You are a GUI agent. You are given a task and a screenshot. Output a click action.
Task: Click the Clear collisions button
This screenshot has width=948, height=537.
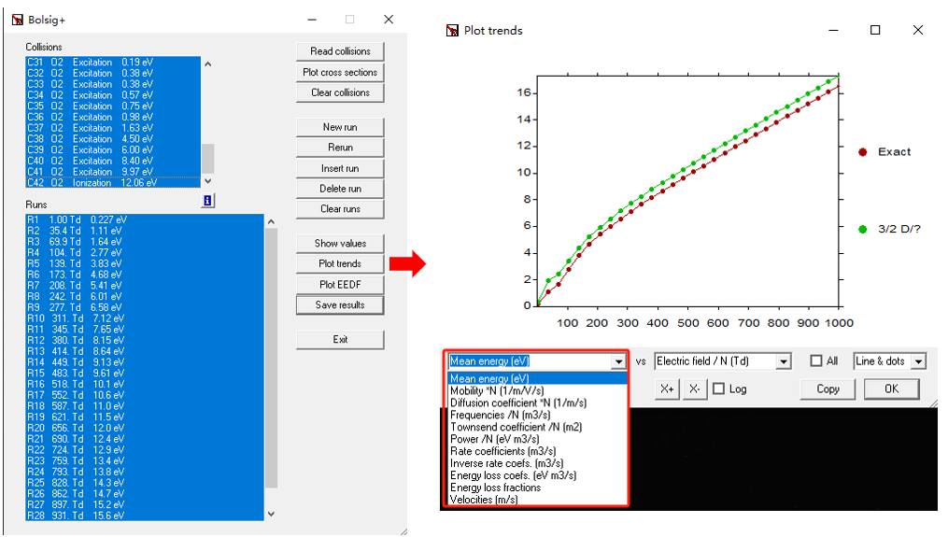(340, 92)
